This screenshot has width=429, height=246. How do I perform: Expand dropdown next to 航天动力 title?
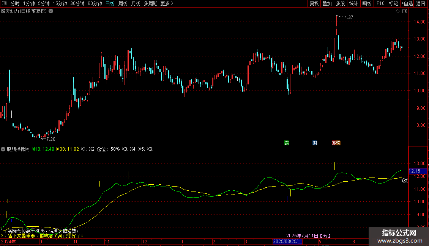(51, 11)
